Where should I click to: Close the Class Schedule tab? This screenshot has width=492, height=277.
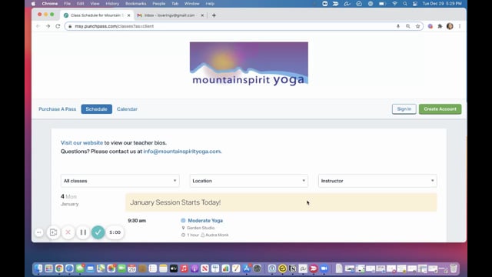pyautogui.click(x=128, y=15)
